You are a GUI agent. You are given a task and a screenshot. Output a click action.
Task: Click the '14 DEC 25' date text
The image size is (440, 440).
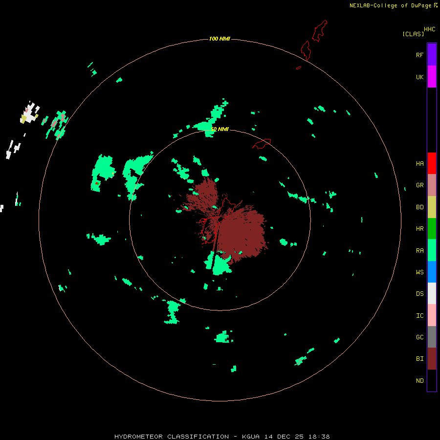(x=285, y=437)
